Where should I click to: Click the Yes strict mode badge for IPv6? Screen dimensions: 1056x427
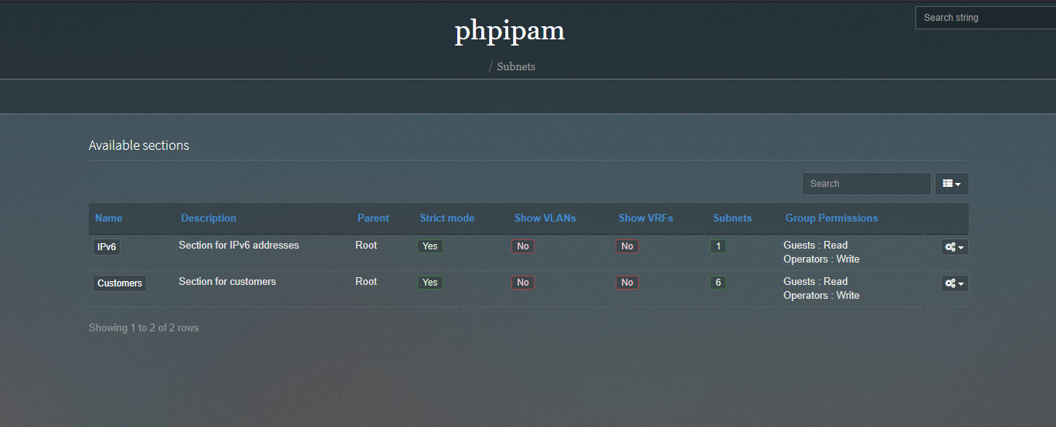[x=430, y=246]
